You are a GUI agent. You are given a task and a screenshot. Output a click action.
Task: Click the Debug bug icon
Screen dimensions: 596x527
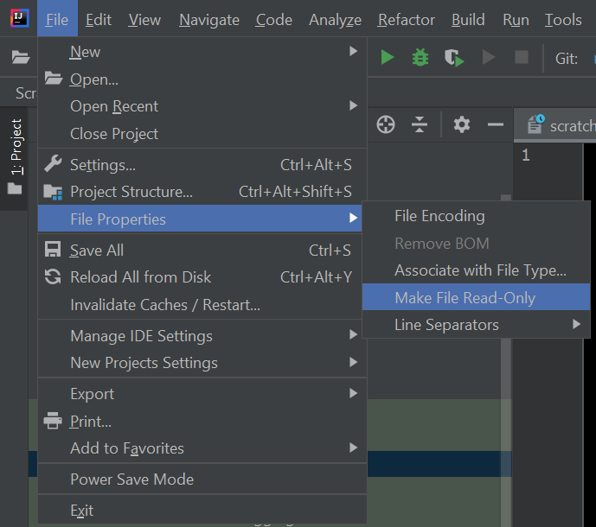[420, 58]
